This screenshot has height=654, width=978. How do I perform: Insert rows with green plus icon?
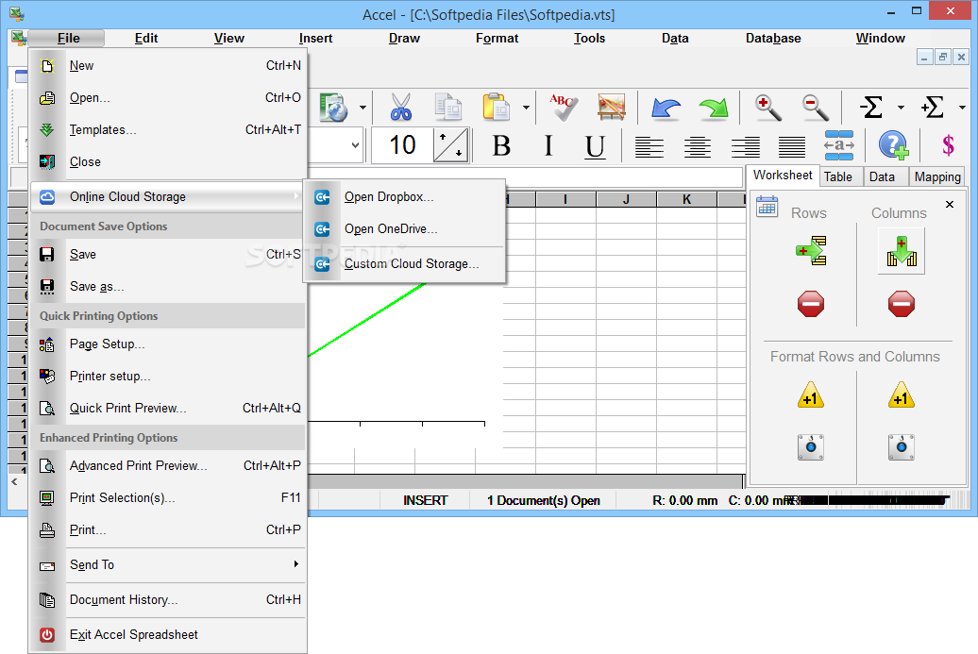click(x=811, y=251)
